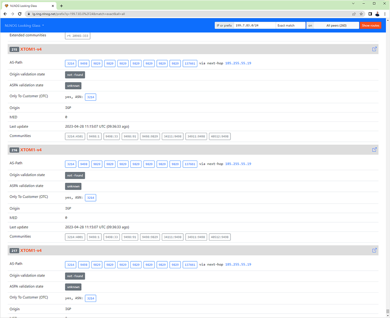
Task: Click the IP or prefix input field
Action: 254,25
